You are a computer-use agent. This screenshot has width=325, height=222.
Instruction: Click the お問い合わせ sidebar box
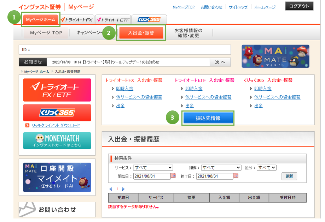(57, 210)
